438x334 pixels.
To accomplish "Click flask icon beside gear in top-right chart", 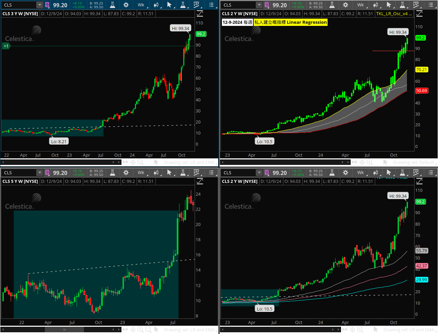I will pos(332,5).
